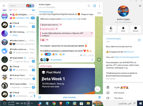Launch Google Chrome from the taskbar
The height and width of the screenshot is (106, 143).
point(54,103)
